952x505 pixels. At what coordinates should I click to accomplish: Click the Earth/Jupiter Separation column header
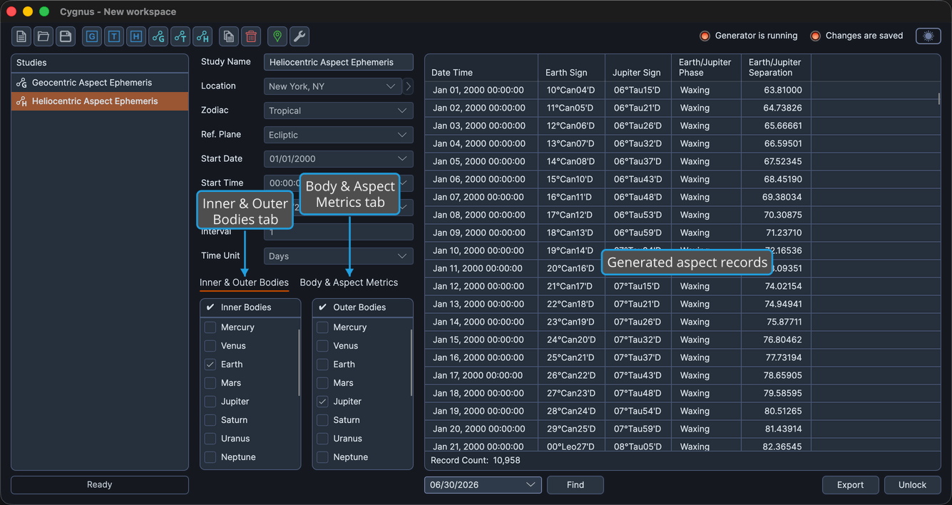tap(776, 68)
